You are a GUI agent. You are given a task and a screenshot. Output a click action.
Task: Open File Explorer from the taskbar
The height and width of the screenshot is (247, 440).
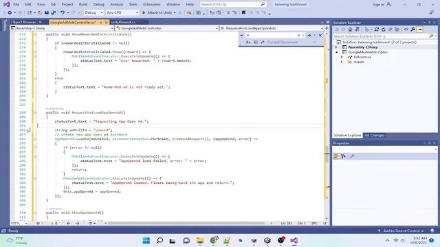point(200,240)
